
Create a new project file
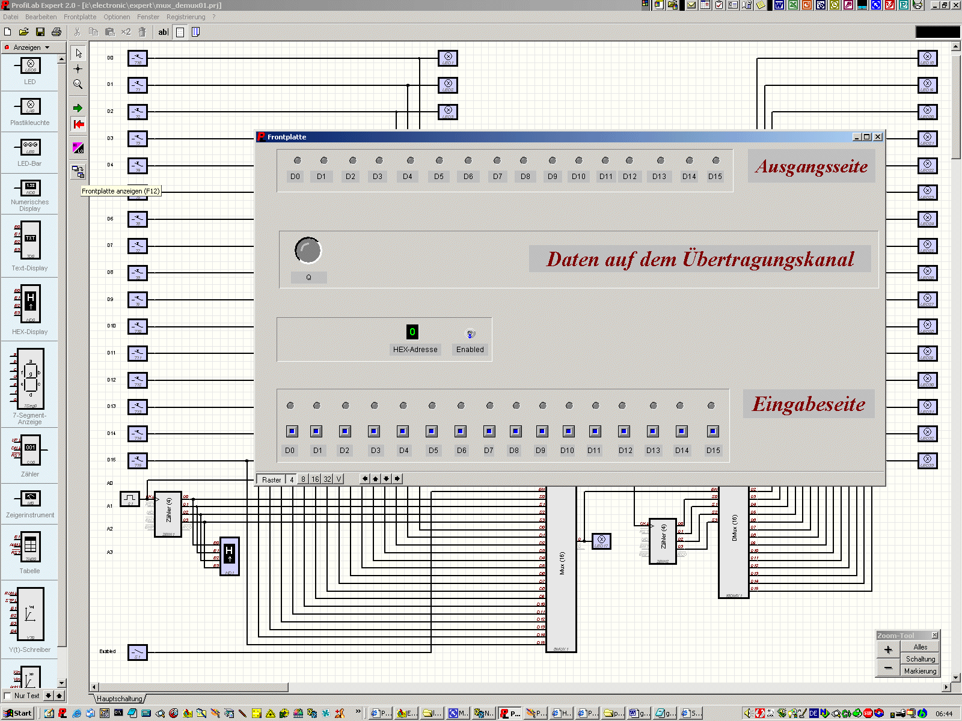8,32
